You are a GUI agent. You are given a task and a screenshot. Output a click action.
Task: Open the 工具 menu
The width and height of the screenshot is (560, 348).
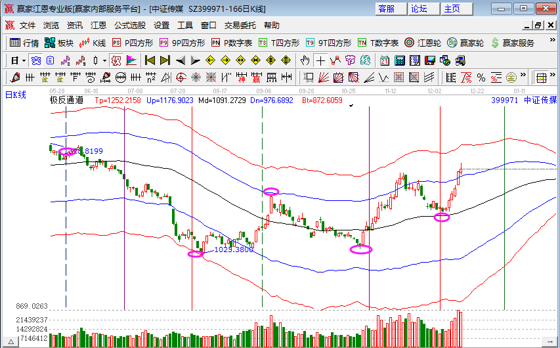pos(185,26)
